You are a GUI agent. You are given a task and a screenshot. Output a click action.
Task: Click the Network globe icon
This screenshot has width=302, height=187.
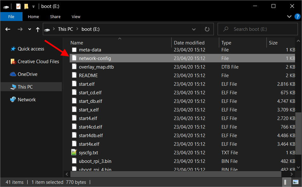point(13,99)
